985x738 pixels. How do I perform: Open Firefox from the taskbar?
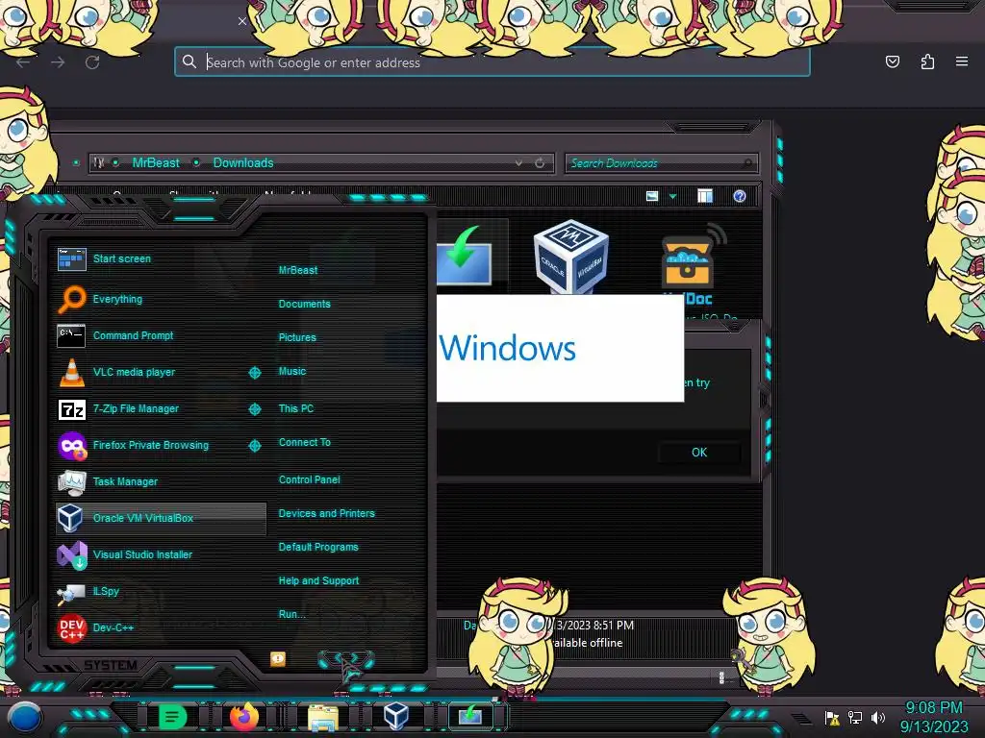244,717
